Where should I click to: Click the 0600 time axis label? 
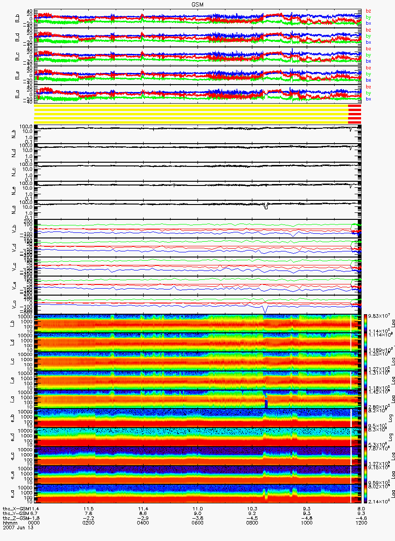click(x=197, y=523)
